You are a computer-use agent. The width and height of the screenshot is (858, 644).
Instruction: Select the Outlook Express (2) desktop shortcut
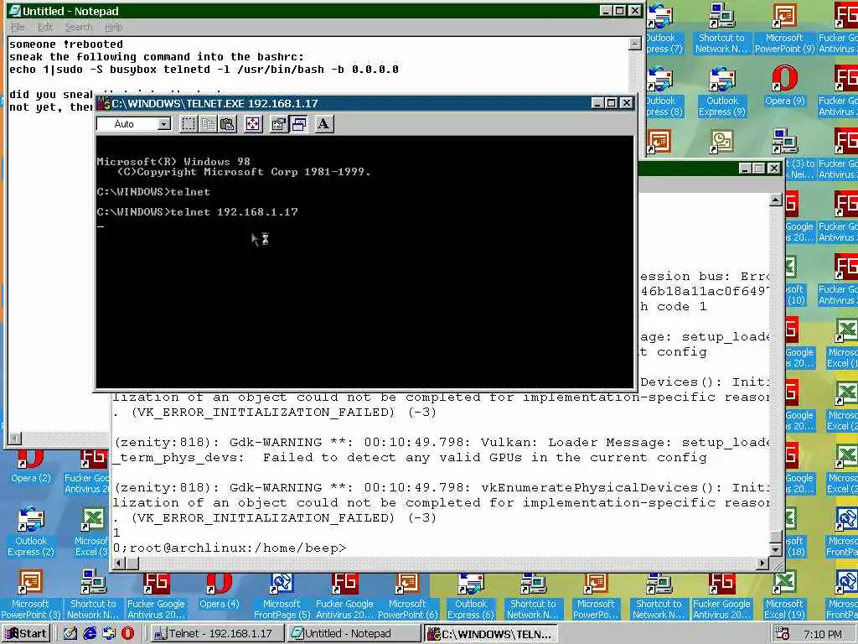pyautogui.click(x=31, y=532)
